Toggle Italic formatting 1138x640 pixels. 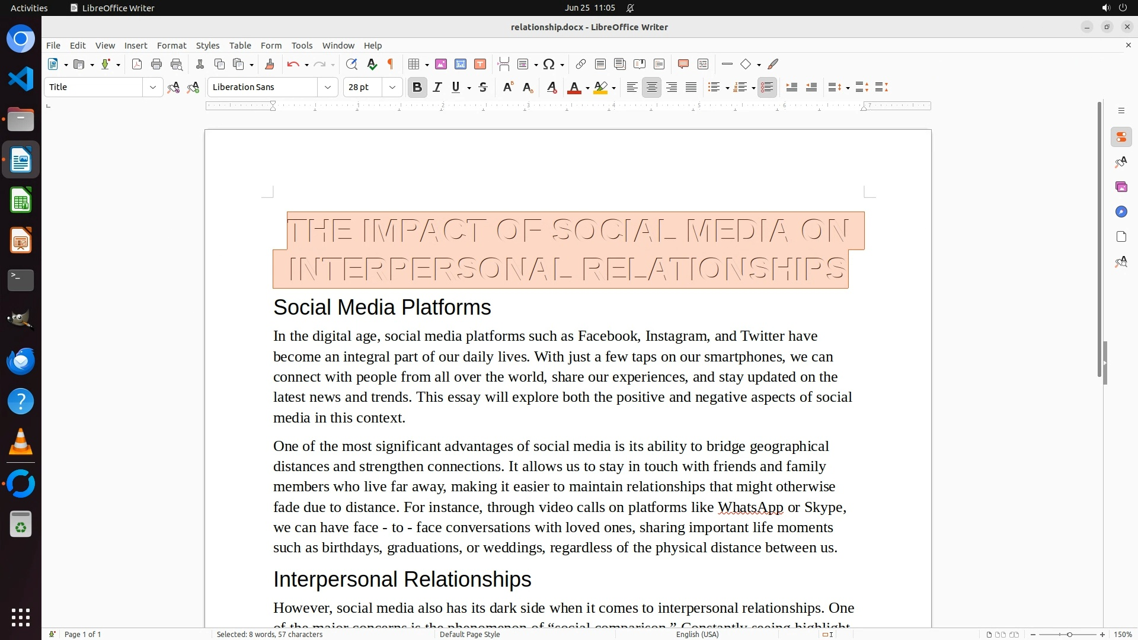tap(437, 88)
